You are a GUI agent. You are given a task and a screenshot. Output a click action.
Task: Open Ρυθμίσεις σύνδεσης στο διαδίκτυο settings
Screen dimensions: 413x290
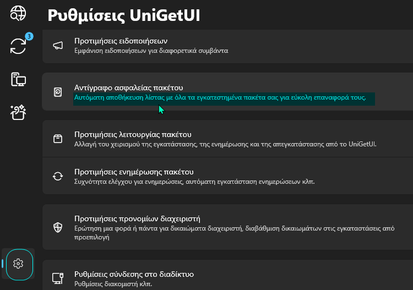pos(227,275)
